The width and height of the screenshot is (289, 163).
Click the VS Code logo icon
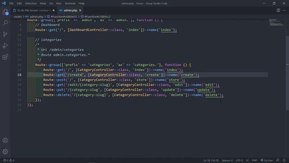pos(4,3)
